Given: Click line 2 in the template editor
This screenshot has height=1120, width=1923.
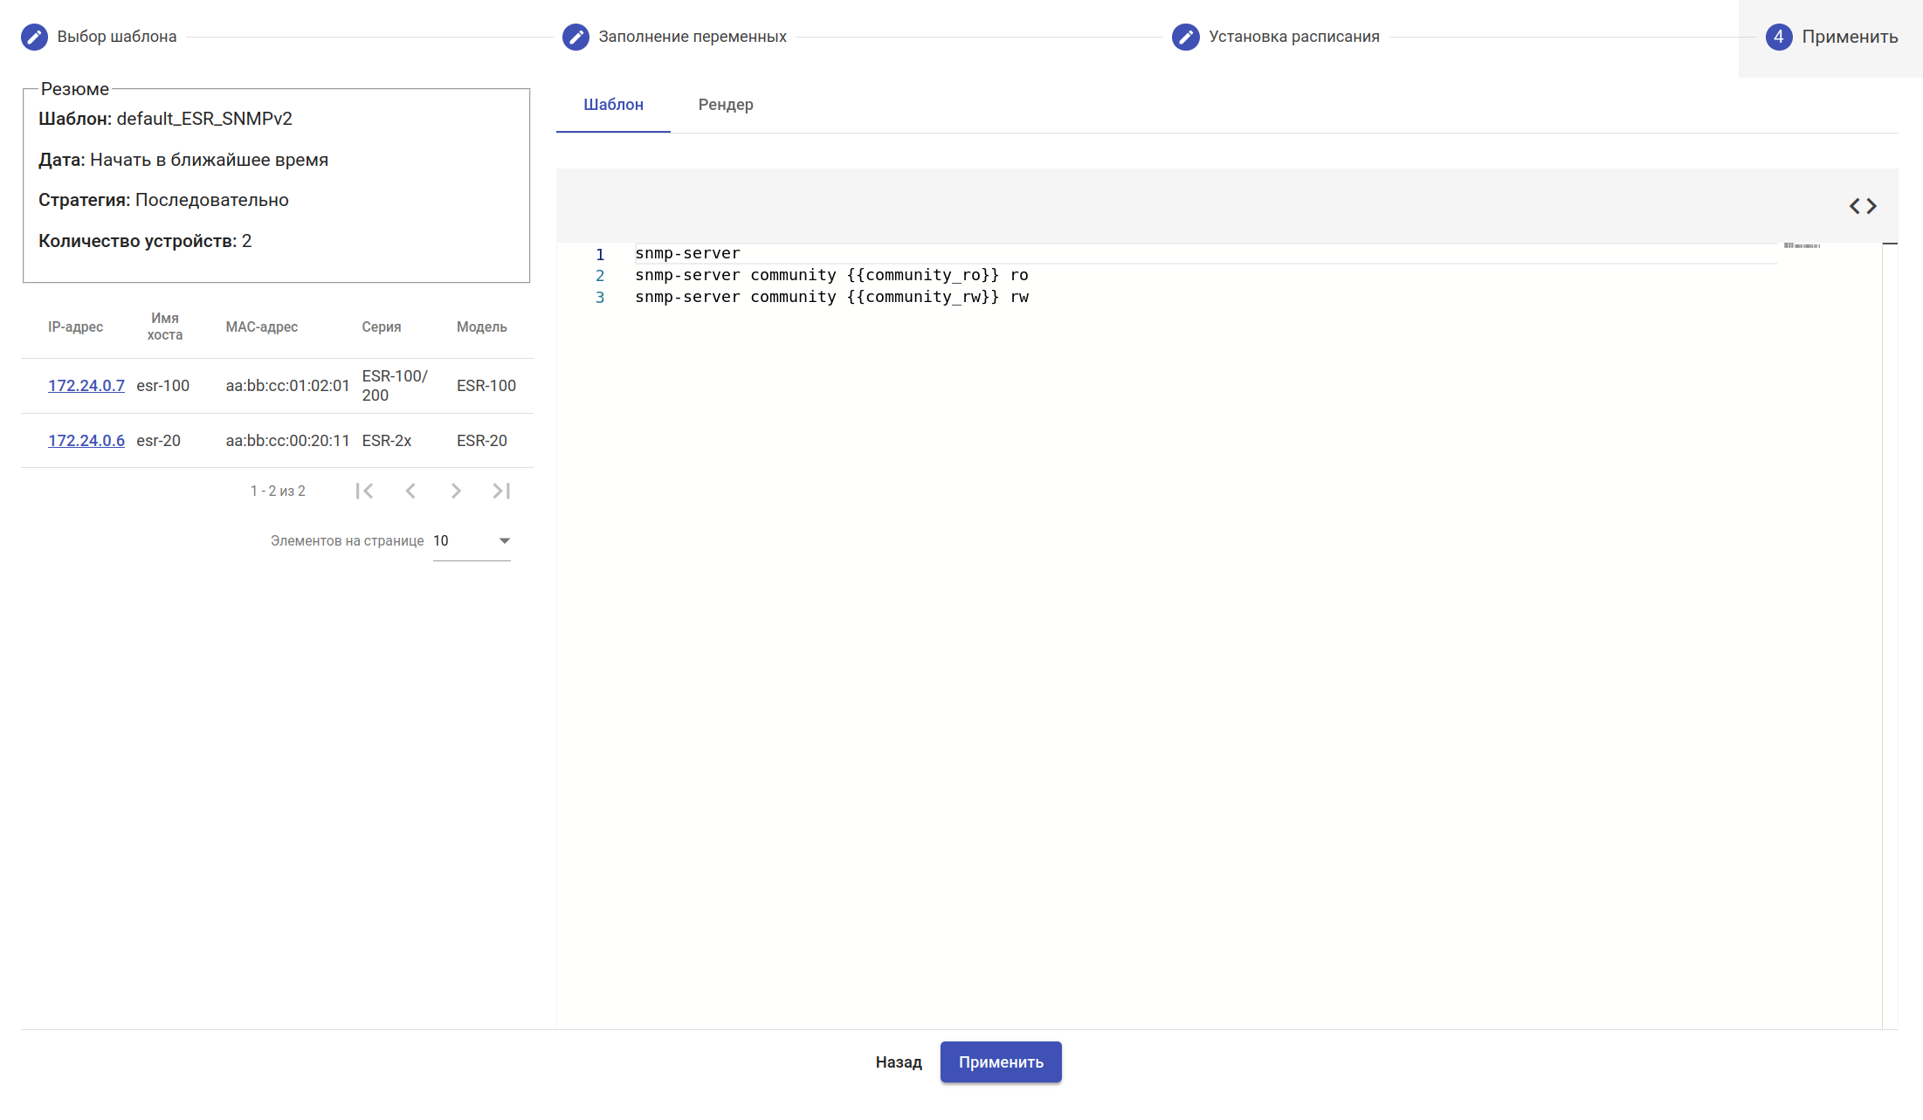Looking at the screenshot, I should pos(831,276).
